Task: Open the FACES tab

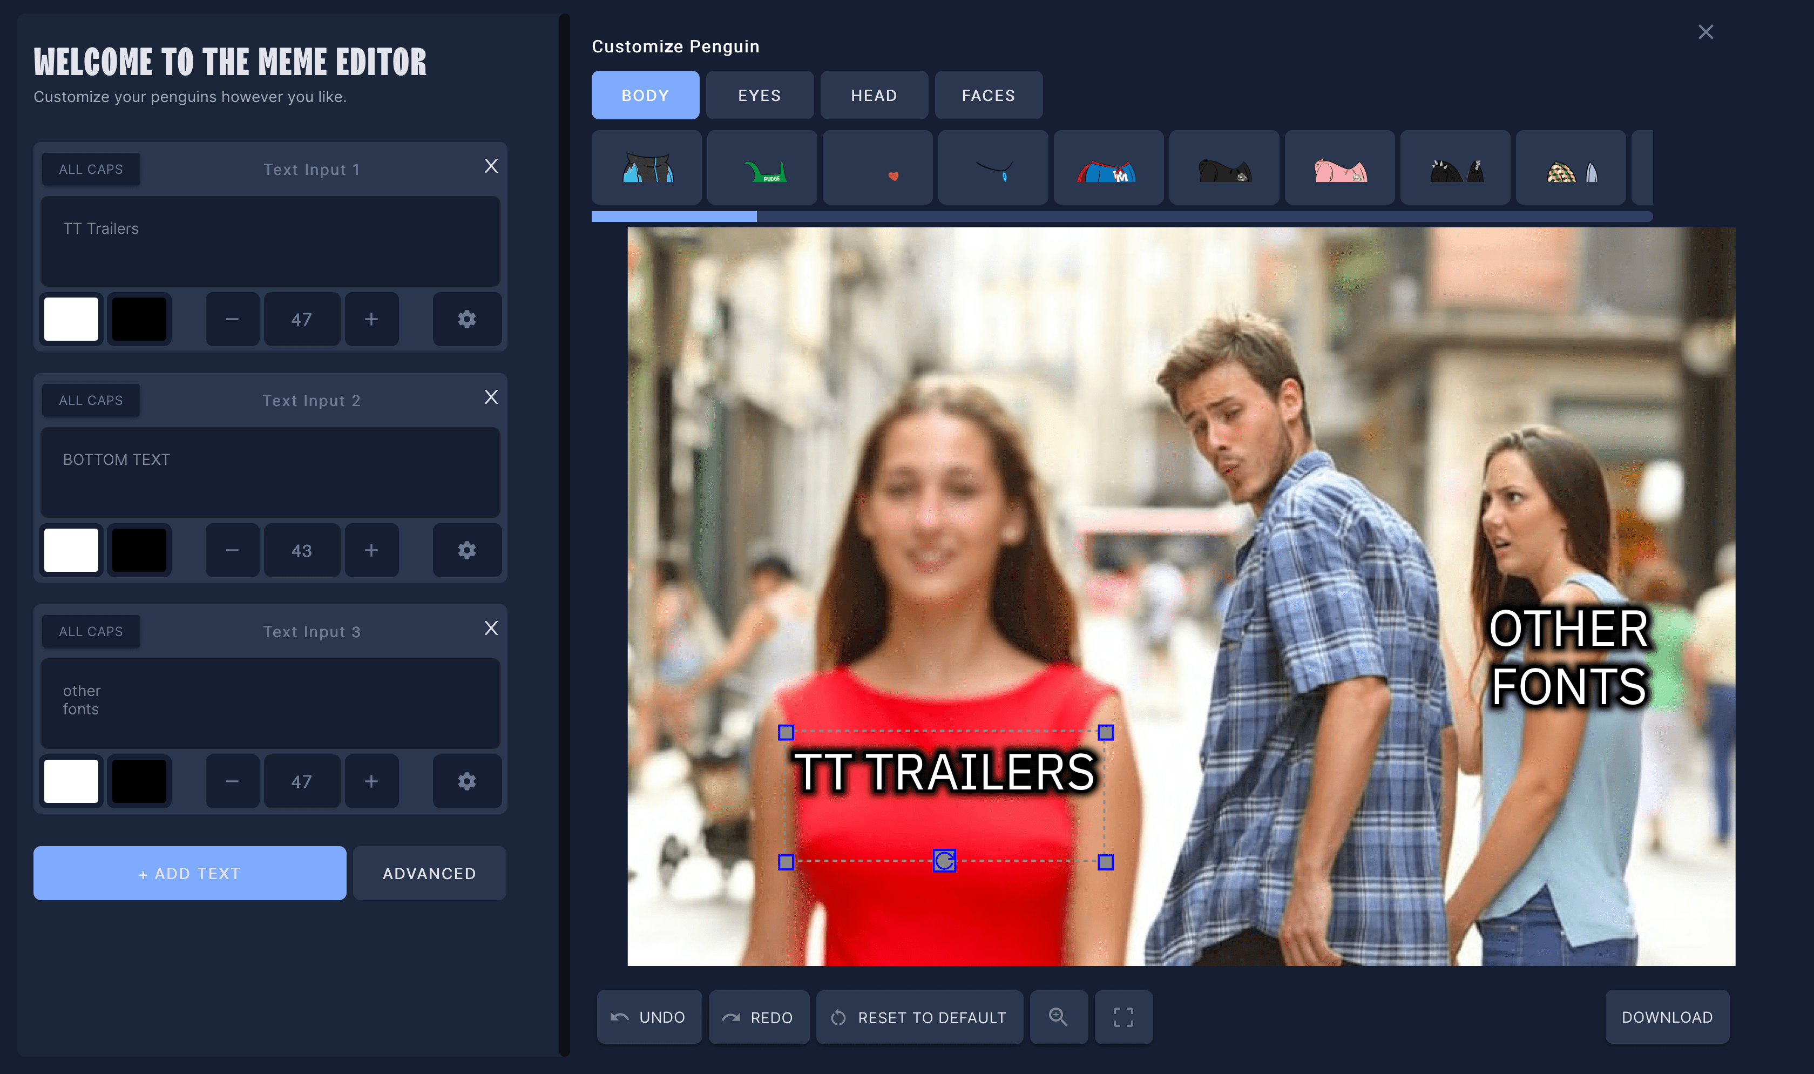Action: coord(987,96)
